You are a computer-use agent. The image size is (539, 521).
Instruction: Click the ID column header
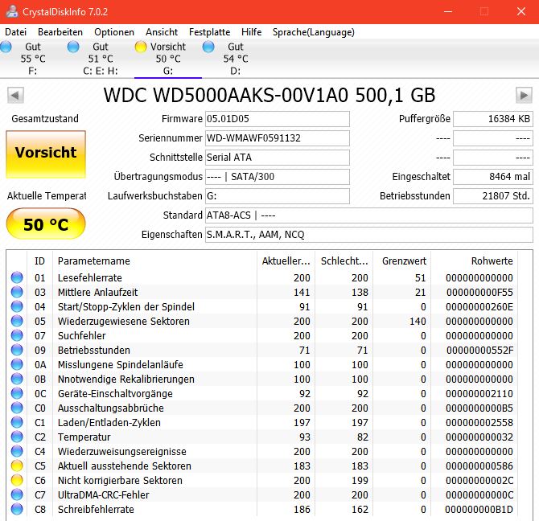40,261
